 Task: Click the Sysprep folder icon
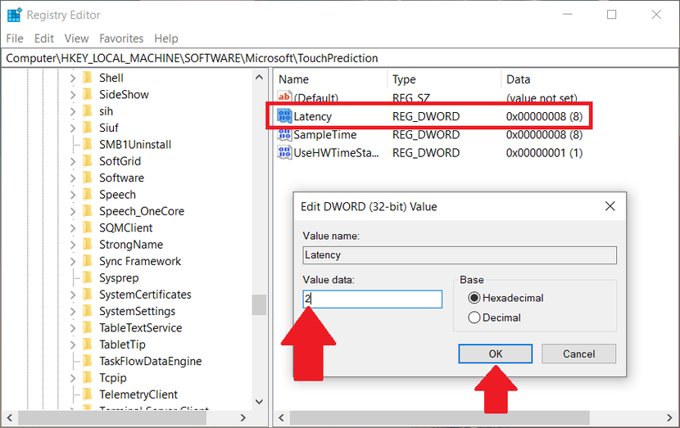88,277
